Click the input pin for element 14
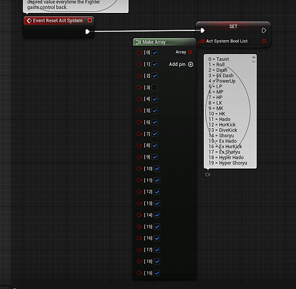The width and height of the screenshot is (296, 289). pos(139,215)
